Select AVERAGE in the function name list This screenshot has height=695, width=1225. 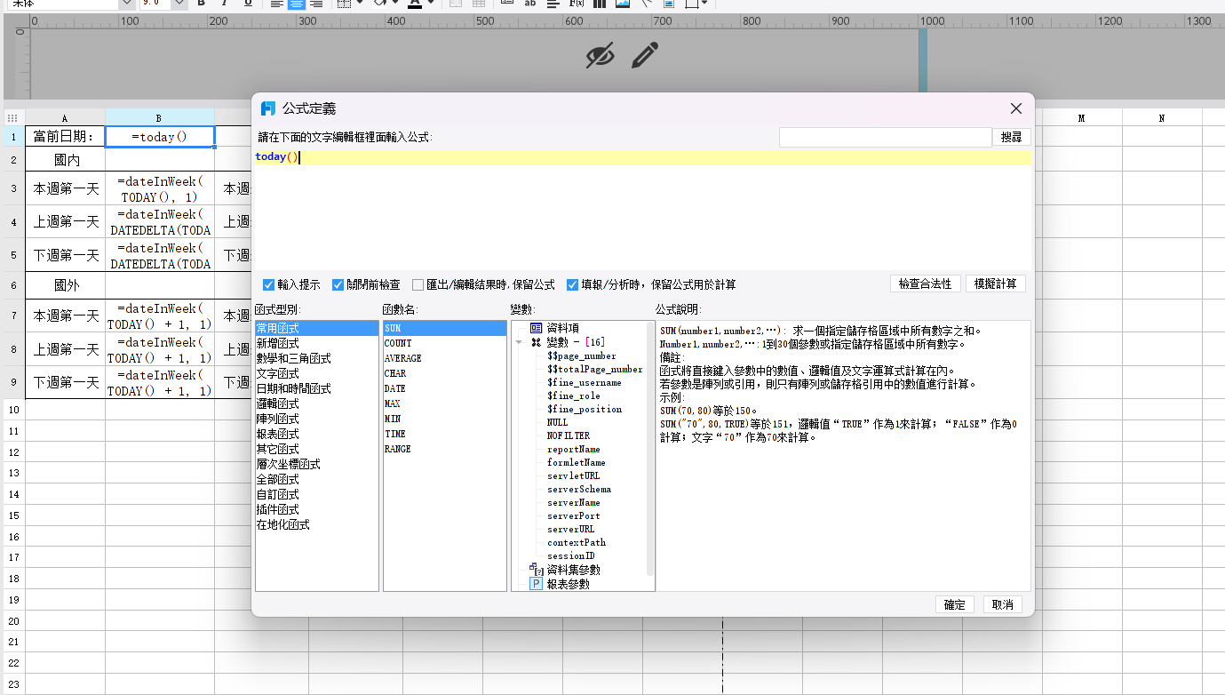[x=403, y=358]
